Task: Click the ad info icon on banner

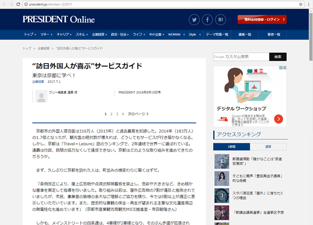Action: [280, 69]
